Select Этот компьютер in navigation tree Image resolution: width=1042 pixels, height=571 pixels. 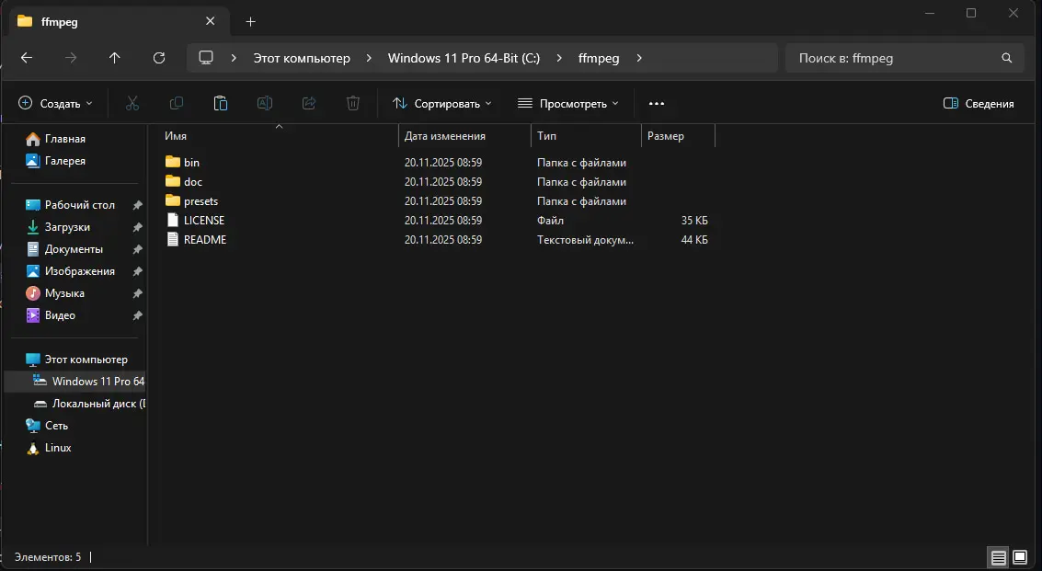86,360
